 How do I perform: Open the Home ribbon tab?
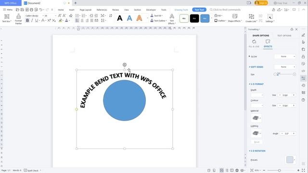tap(61, 10)
